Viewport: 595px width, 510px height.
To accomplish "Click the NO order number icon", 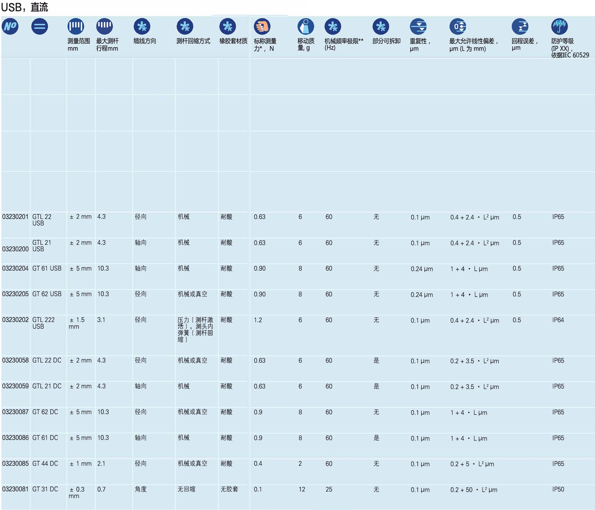I will (10, 26).
